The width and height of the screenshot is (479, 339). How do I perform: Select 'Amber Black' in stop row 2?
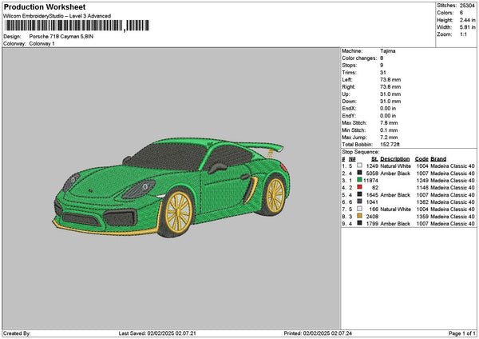click(x=395, y=173)
